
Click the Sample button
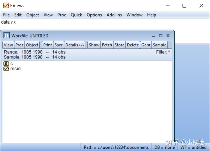click(x=160, y=45)
